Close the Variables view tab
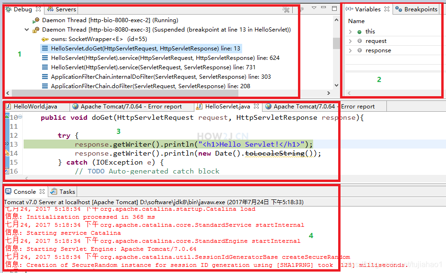Image resolution: width=446 pixels, height=273 pixels. pyautogui.click(x=387, y=9)
